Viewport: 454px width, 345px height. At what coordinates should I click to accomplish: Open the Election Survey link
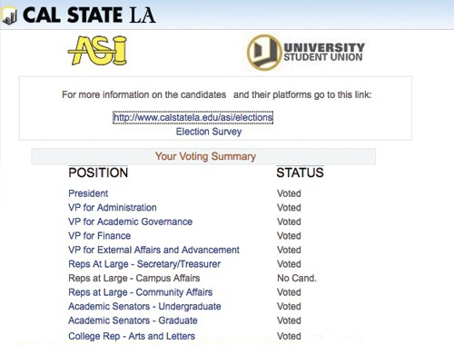[209, 132]
